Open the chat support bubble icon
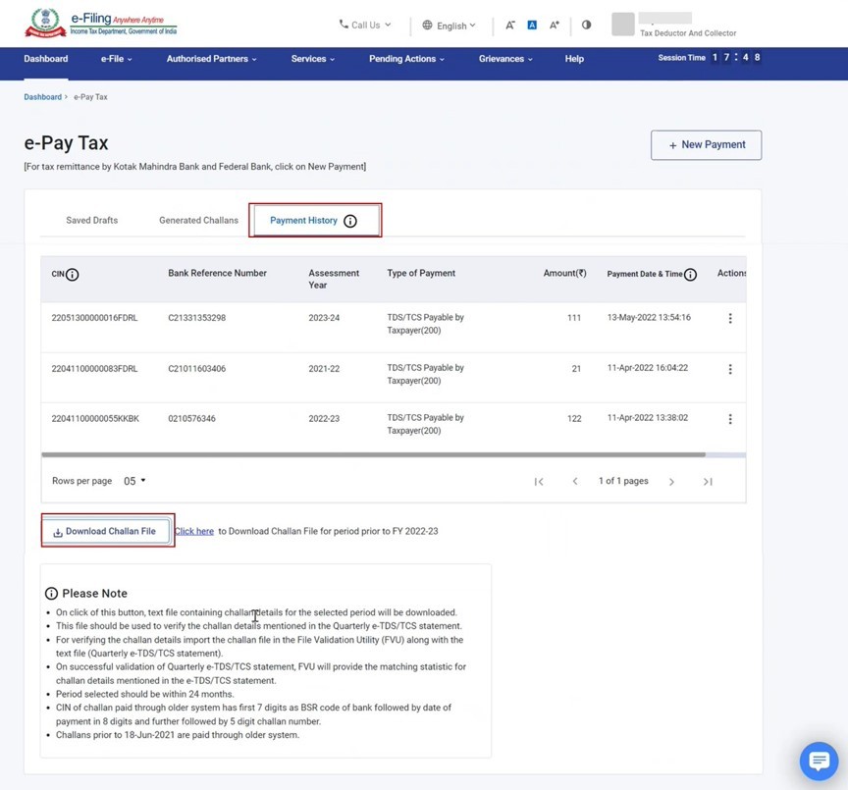This screenshot has height=790, width=848. click(x=818, y=761)
